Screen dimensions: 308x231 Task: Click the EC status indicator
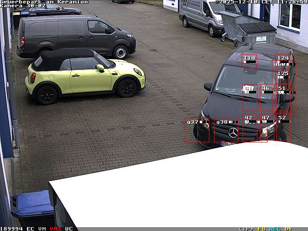coord(30,229)
